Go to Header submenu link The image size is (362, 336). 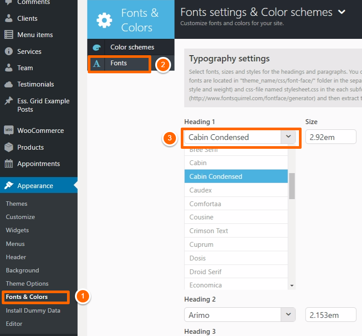coord(16,257)
